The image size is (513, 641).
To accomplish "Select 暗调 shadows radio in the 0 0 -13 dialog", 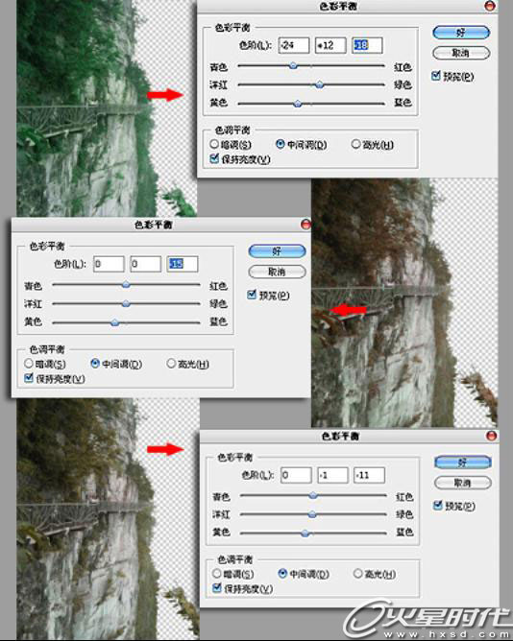I will coord(29,364).
